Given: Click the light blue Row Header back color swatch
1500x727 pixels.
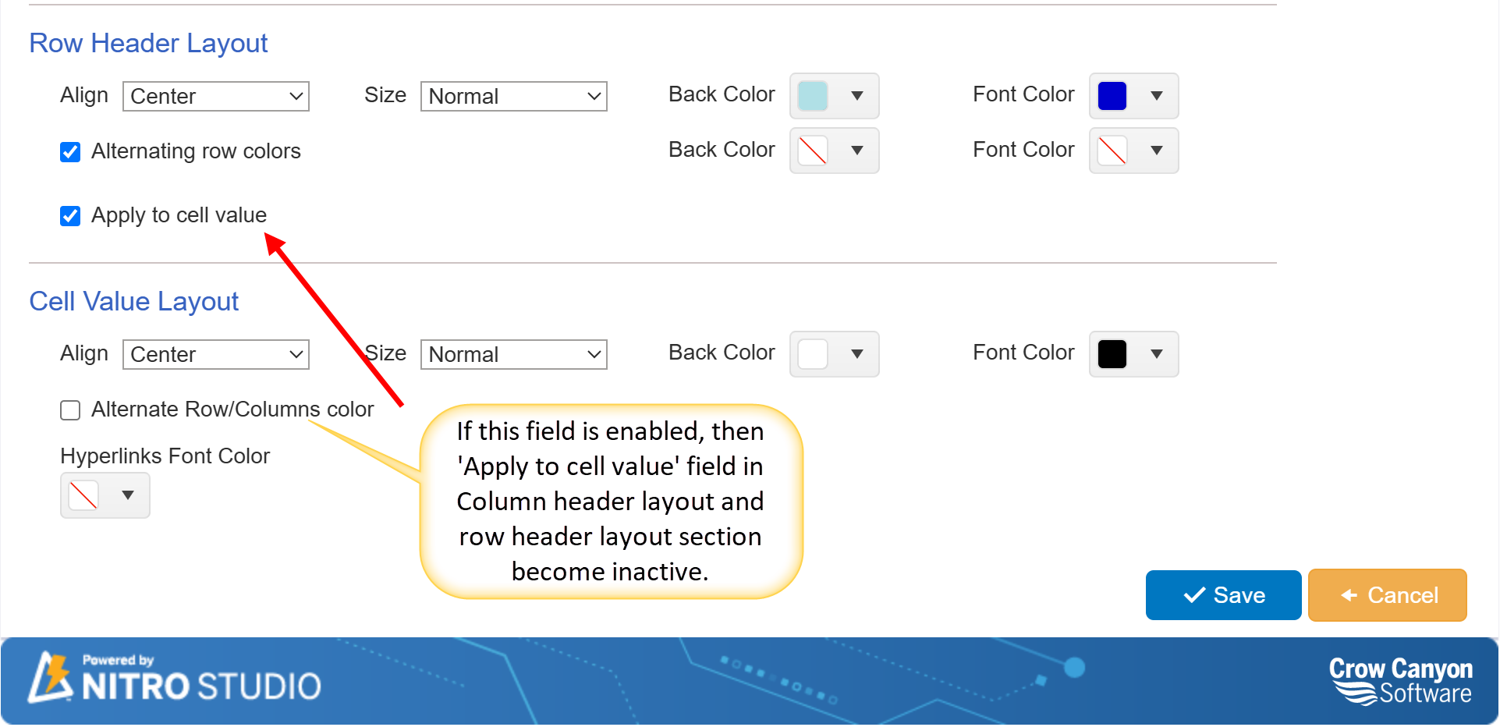Looking at the screenshot, I should (812, 96).
